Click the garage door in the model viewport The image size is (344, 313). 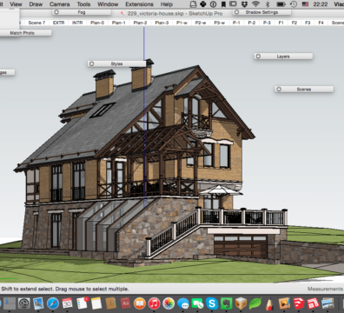[241, 247]
